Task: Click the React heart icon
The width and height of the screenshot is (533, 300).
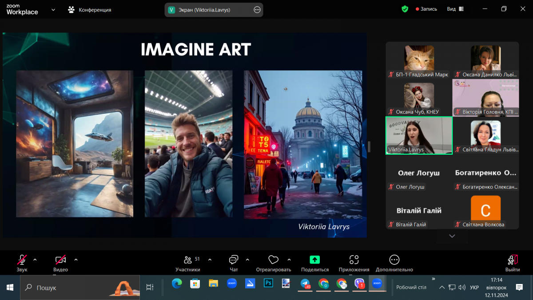Action: tap(273, 260)
